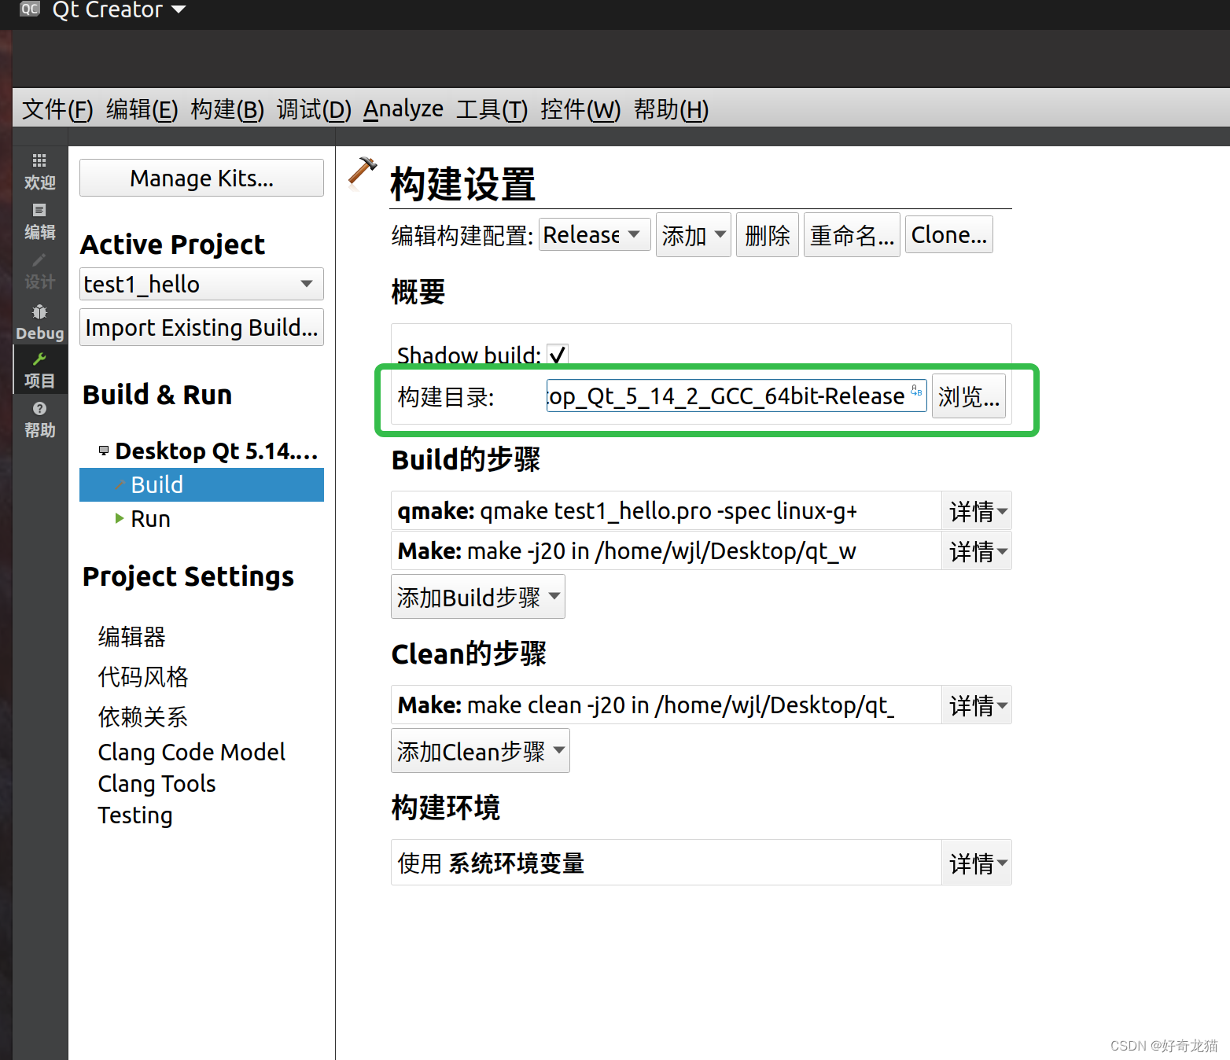Open the 添加Clean步骤 dropdown
Viewport: 1230px width, 1060px height.
(x=481, y=751)
